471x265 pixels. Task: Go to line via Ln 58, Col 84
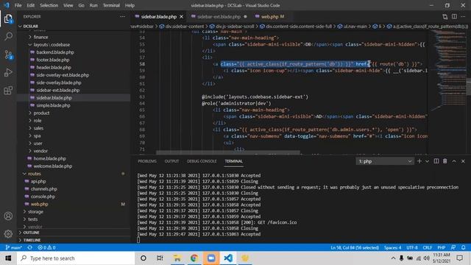355,247
